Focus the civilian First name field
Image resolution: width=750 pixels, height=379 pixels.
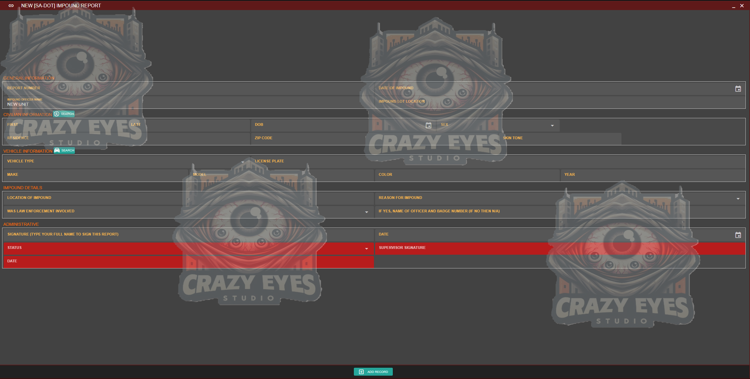click(65, 126)
